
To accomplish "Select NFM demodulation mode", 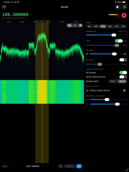I will point(96,27).
